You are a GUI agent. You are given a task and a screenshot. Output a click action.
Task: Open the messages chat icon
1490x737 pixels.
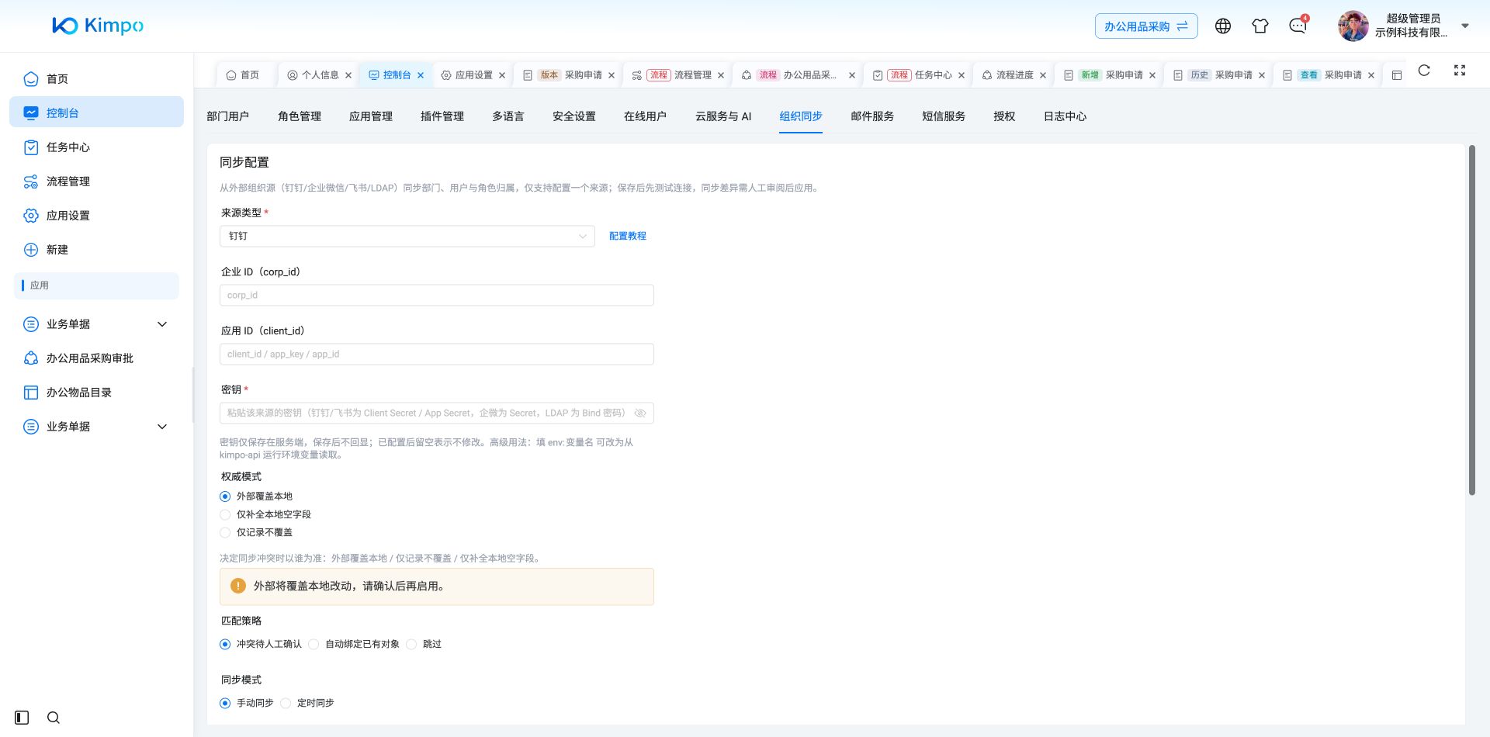[x=1298, y=26]
